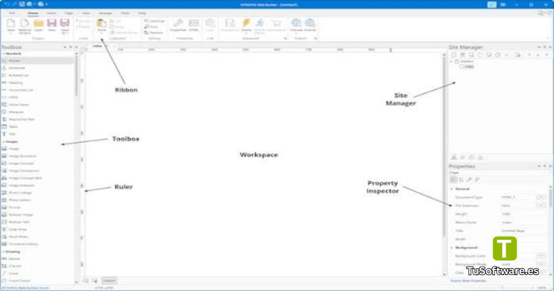This screenshot has height=291, width=554.
Task: Click Find in the Editing group
Action: 151,27
